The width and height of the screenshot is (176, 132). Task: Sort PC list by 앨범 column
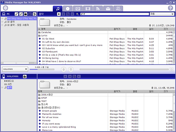135,29
